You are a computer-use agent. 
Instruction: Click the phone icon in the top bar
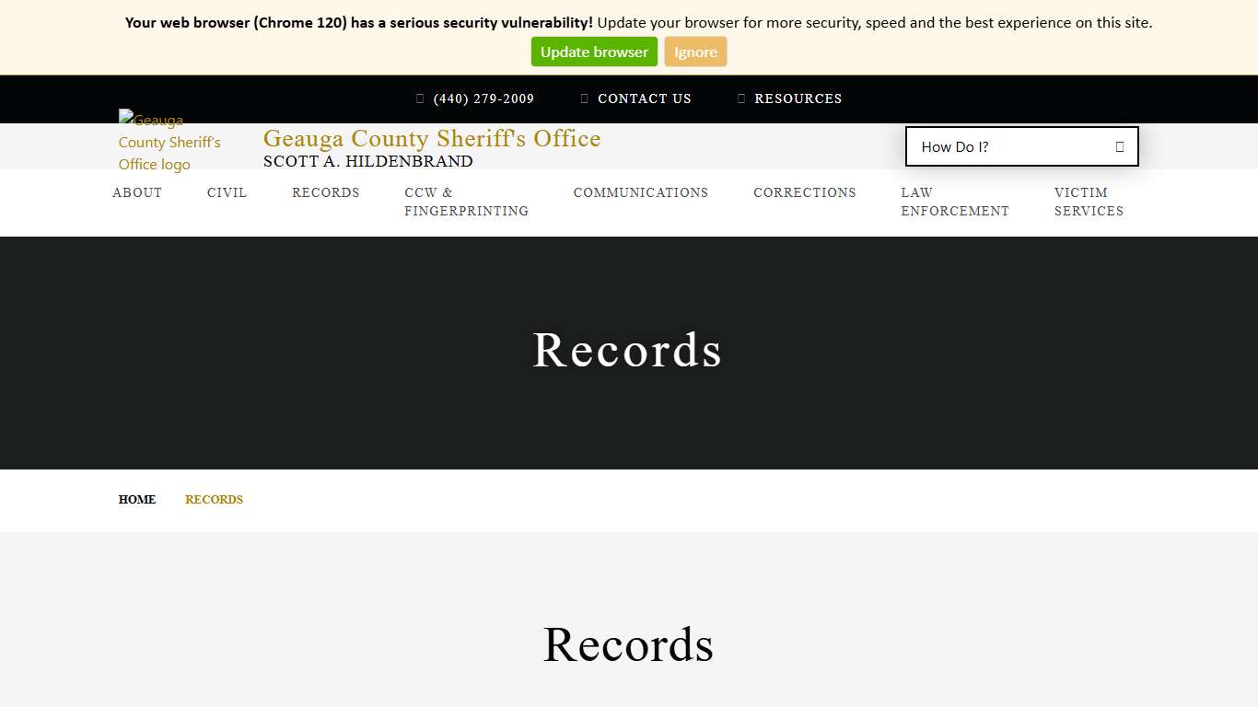tap(418, 99)
